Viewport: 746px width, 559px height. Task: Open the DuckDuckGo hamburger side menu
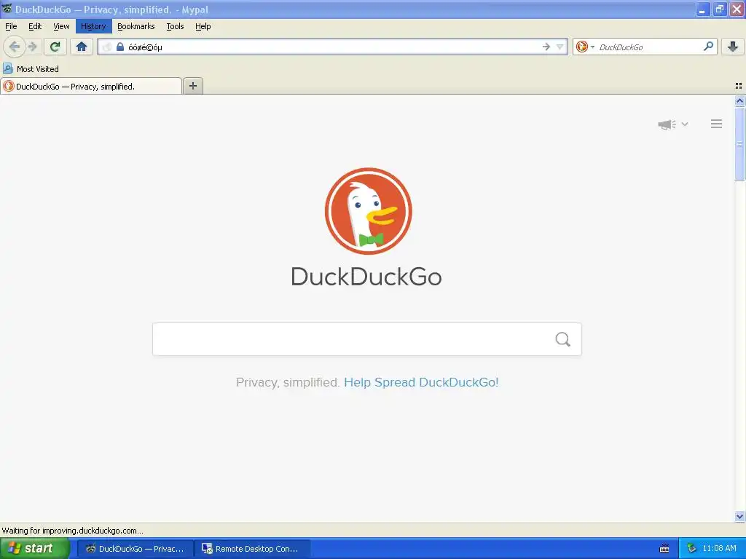pos(717,124)
